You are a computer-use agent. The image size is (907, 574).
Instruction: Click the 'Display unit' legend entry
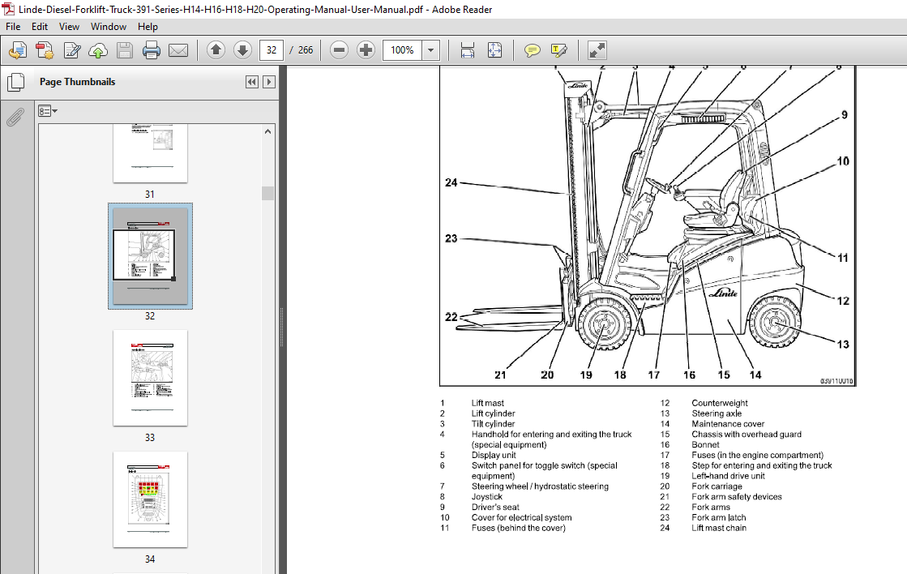point(494,456)
